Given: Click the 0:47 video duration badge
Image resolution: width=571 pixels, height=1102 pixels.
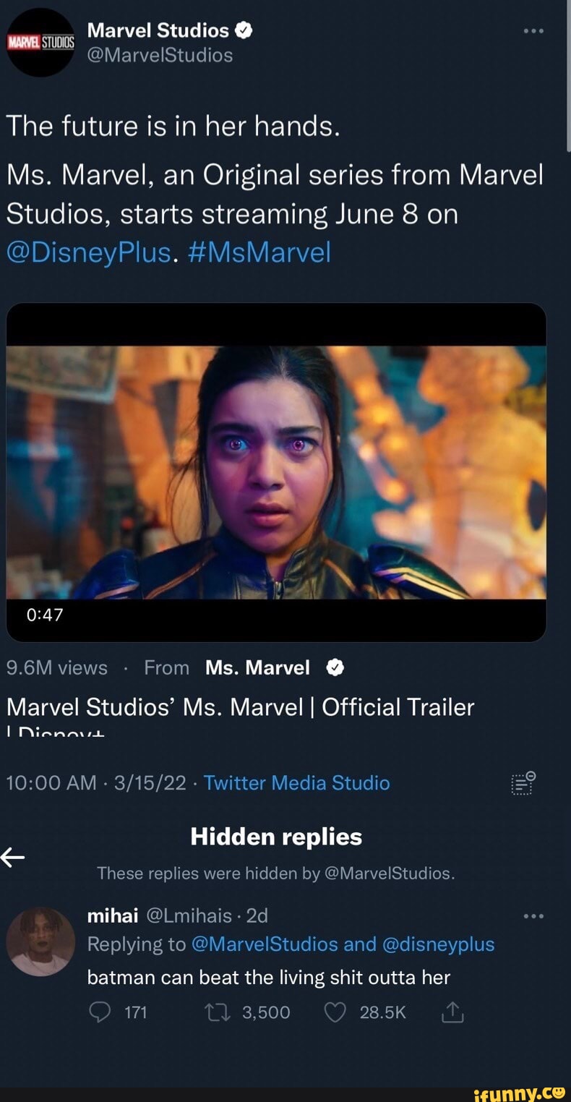Looking at the screenshot, I should [46, 615].
